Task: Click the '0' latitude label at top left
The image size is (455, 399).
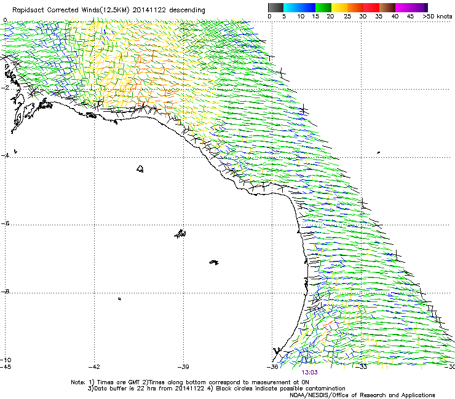Action: click(x=5, y=20)
